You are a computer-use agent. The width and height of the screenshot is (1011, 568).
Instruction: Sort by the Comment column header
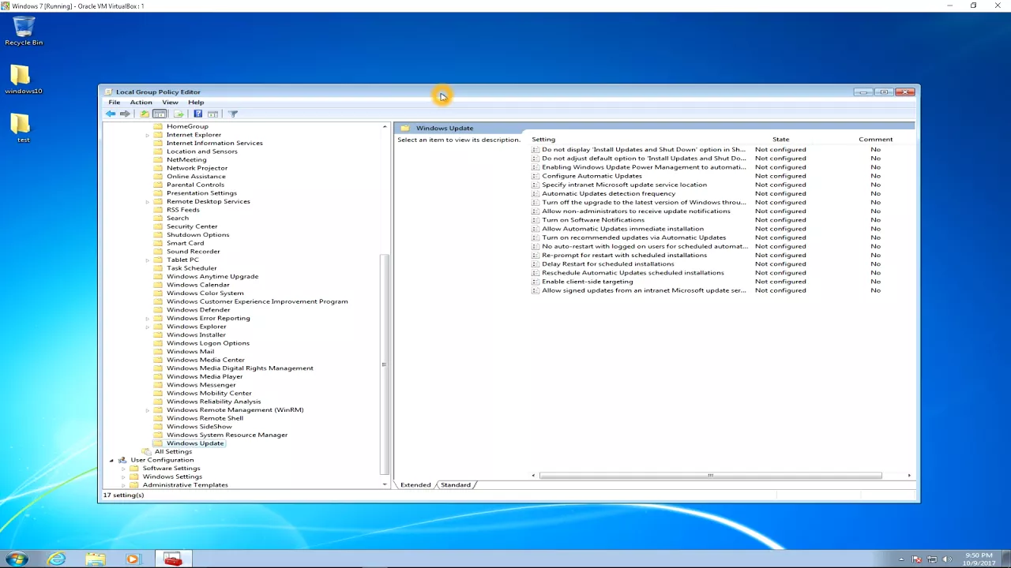(875, 139)
